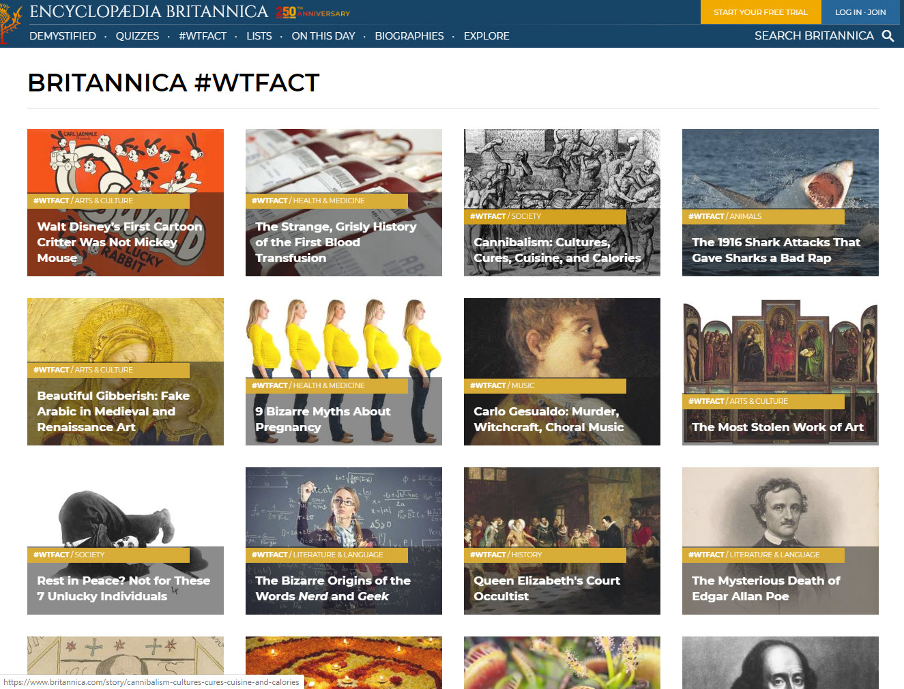Open the Demystified menu item

pyautogui.click(x=63, y=36)
